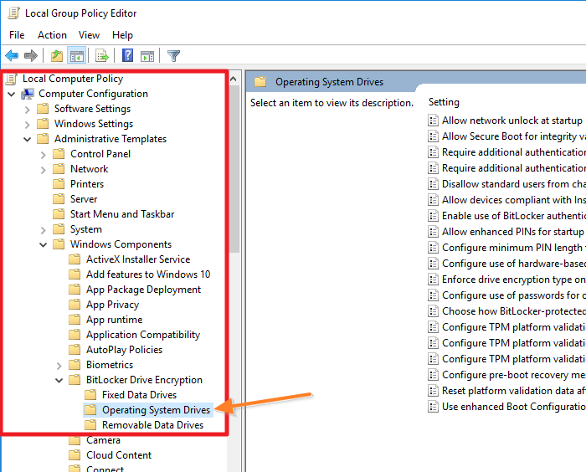Open the View menu

89,35
